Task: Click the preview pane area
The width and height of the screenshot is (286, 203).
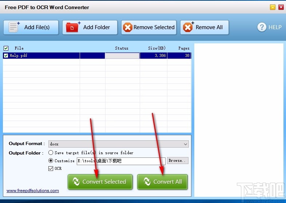Action: 239,120
